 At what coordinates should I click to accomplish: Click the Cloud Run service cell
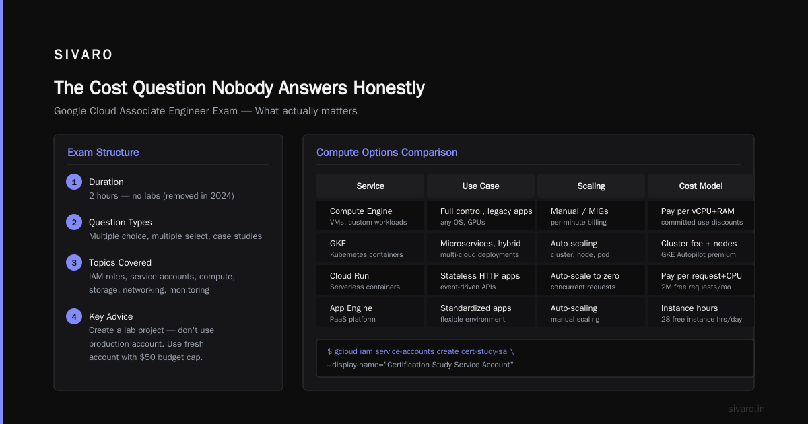[370, 281]
